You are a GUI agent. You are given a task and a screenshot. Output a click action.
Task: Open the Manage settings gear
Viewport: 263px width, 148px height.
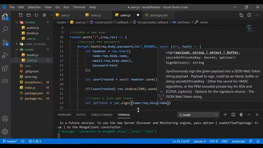click(x=5, y=132)
